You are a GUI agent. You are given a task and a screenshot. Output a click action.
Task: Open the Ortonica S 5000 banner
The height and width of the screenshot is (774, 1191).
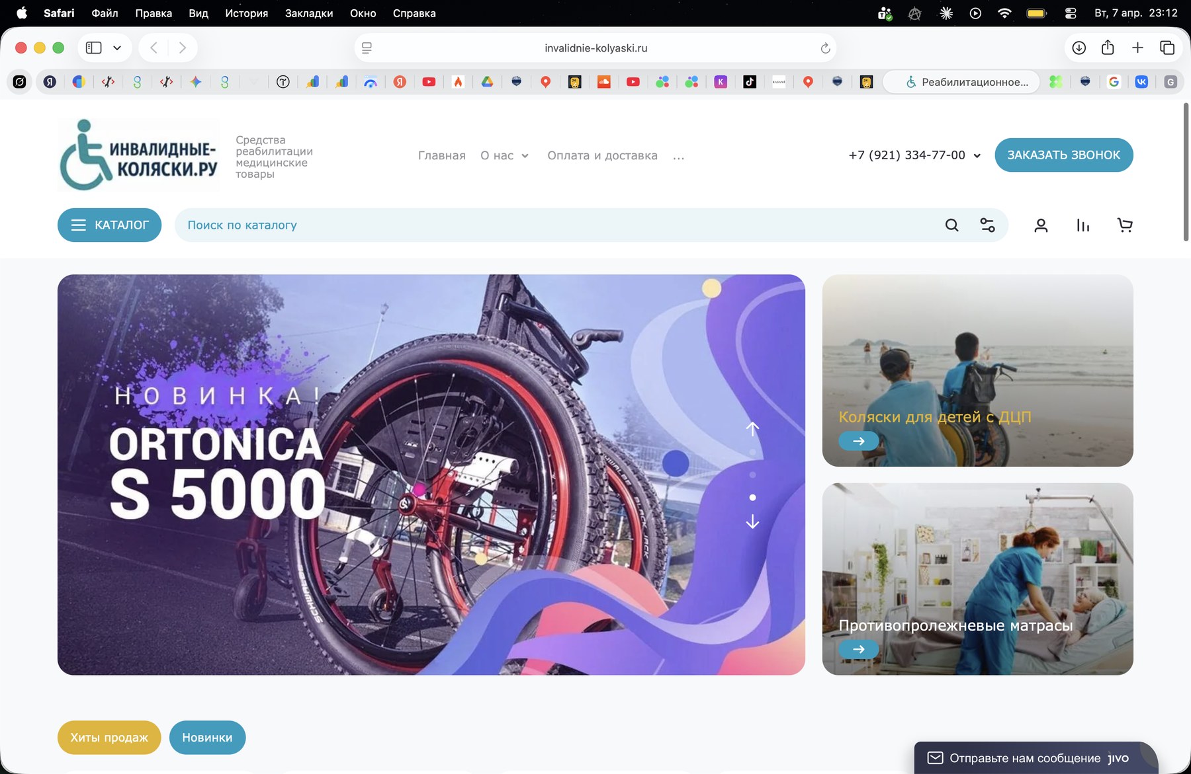coord(431,475)
